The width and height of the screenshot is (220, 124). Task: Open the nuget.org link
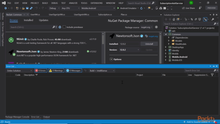pyautogui.click(x=153, y=36)
